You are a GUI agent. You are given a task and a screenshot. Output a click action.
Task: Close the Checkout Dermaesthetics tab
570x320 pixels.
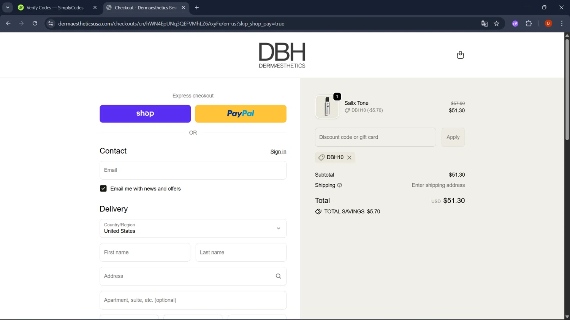pyautogui.click(x=183, y=8)
